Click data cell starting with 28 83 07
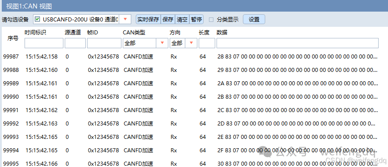Viewport: 388px width, 167px height. click(298, 57)
